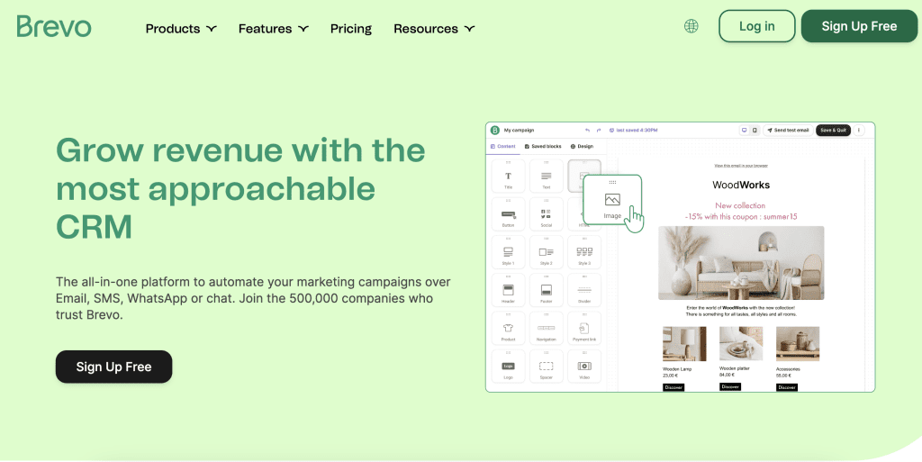This screenshot has width=922, height=462.
Task: Click the redo arrow in editor
Action: 599,131
